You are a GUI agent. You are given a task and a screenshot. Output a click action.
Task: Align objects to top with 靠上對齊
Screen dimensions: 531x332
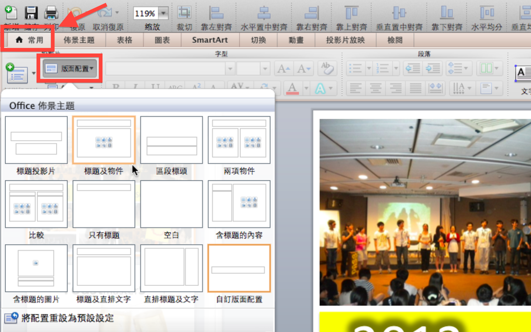[351, 13]
